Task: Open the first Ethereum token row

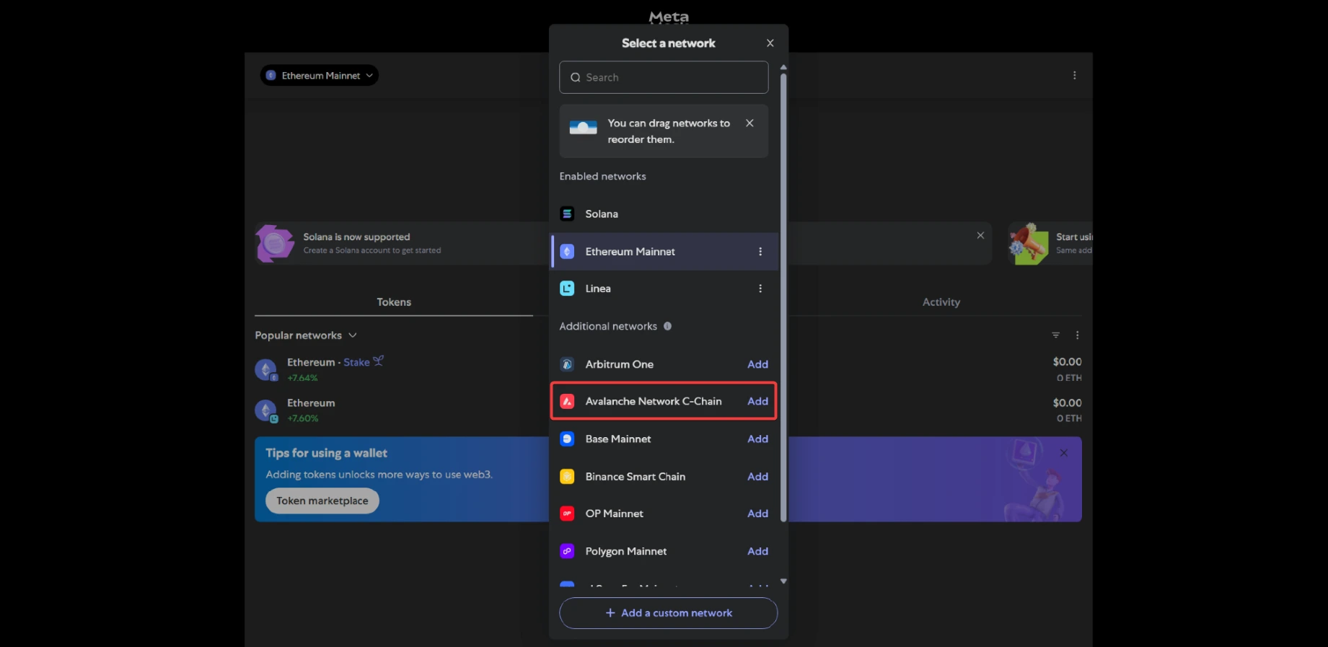Action: 668,369
